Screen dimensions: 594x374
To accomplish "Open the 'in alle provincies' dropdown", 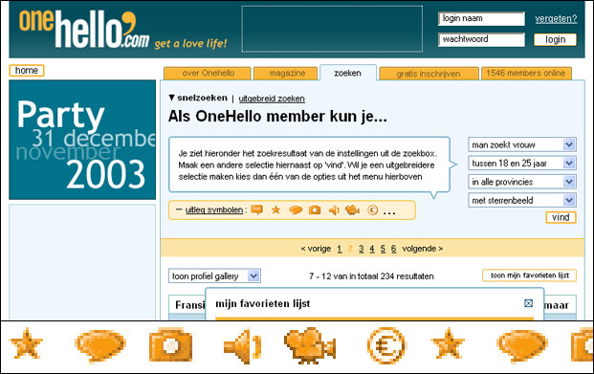I will point(522,182).
